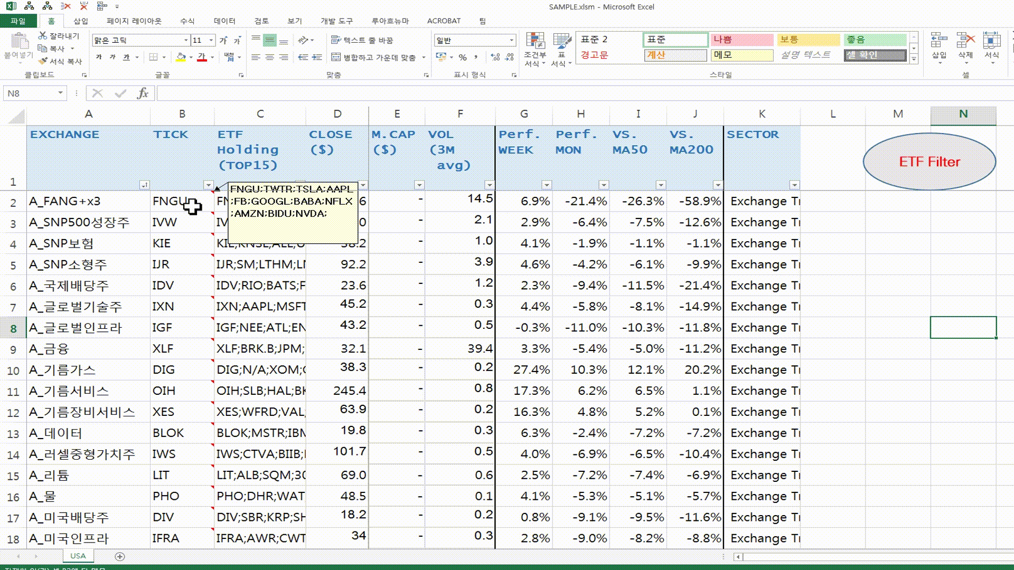Switch to the 데이터 (Data) tab
1014x570 pixels.
click(x=224, y=21)
